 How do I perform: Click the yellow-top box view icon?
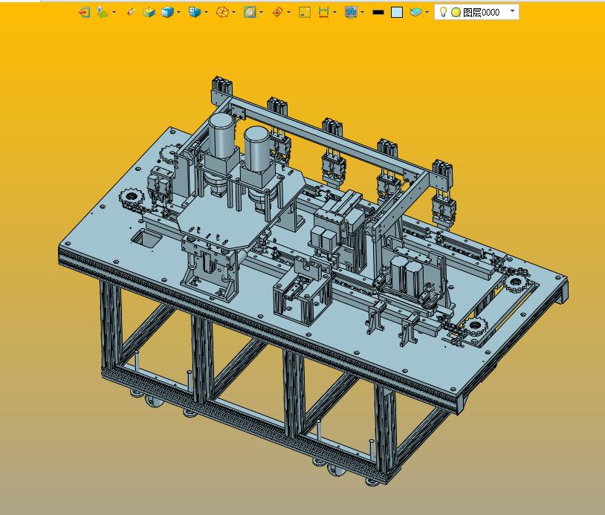[x=149, y=13]
